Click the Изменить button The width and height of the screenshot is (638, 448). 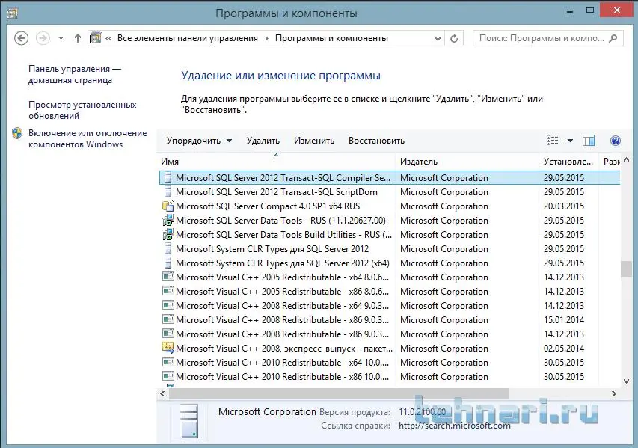pos(313,141)
